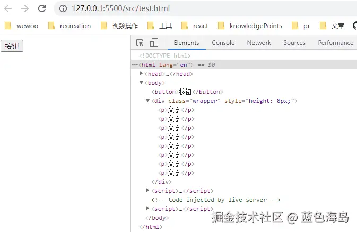
Task: Activate the inspect element picker icon
Action: pyautogui.click(x=140, y=43)
